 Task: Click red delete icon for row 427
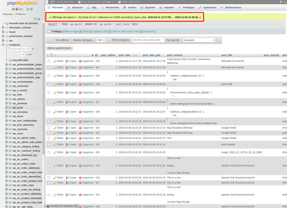[80, 102]
